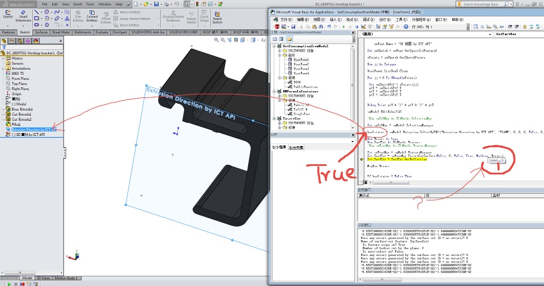Viewport: 544px width, 286px height.
Task: Select the Spline sketch tool
Action: pyautogui.click(x=57, y=12)
